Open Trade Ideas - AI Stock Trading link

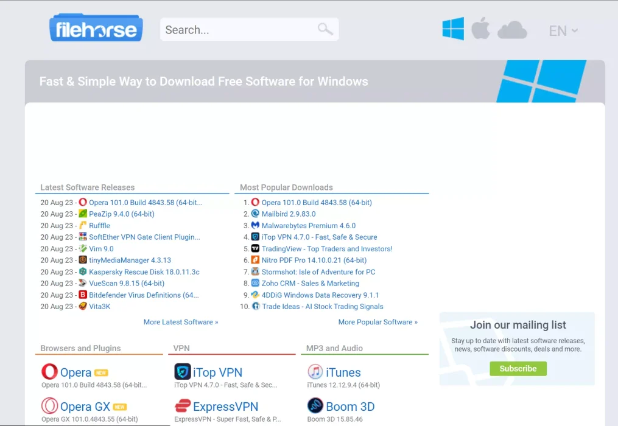pos(323,307)
